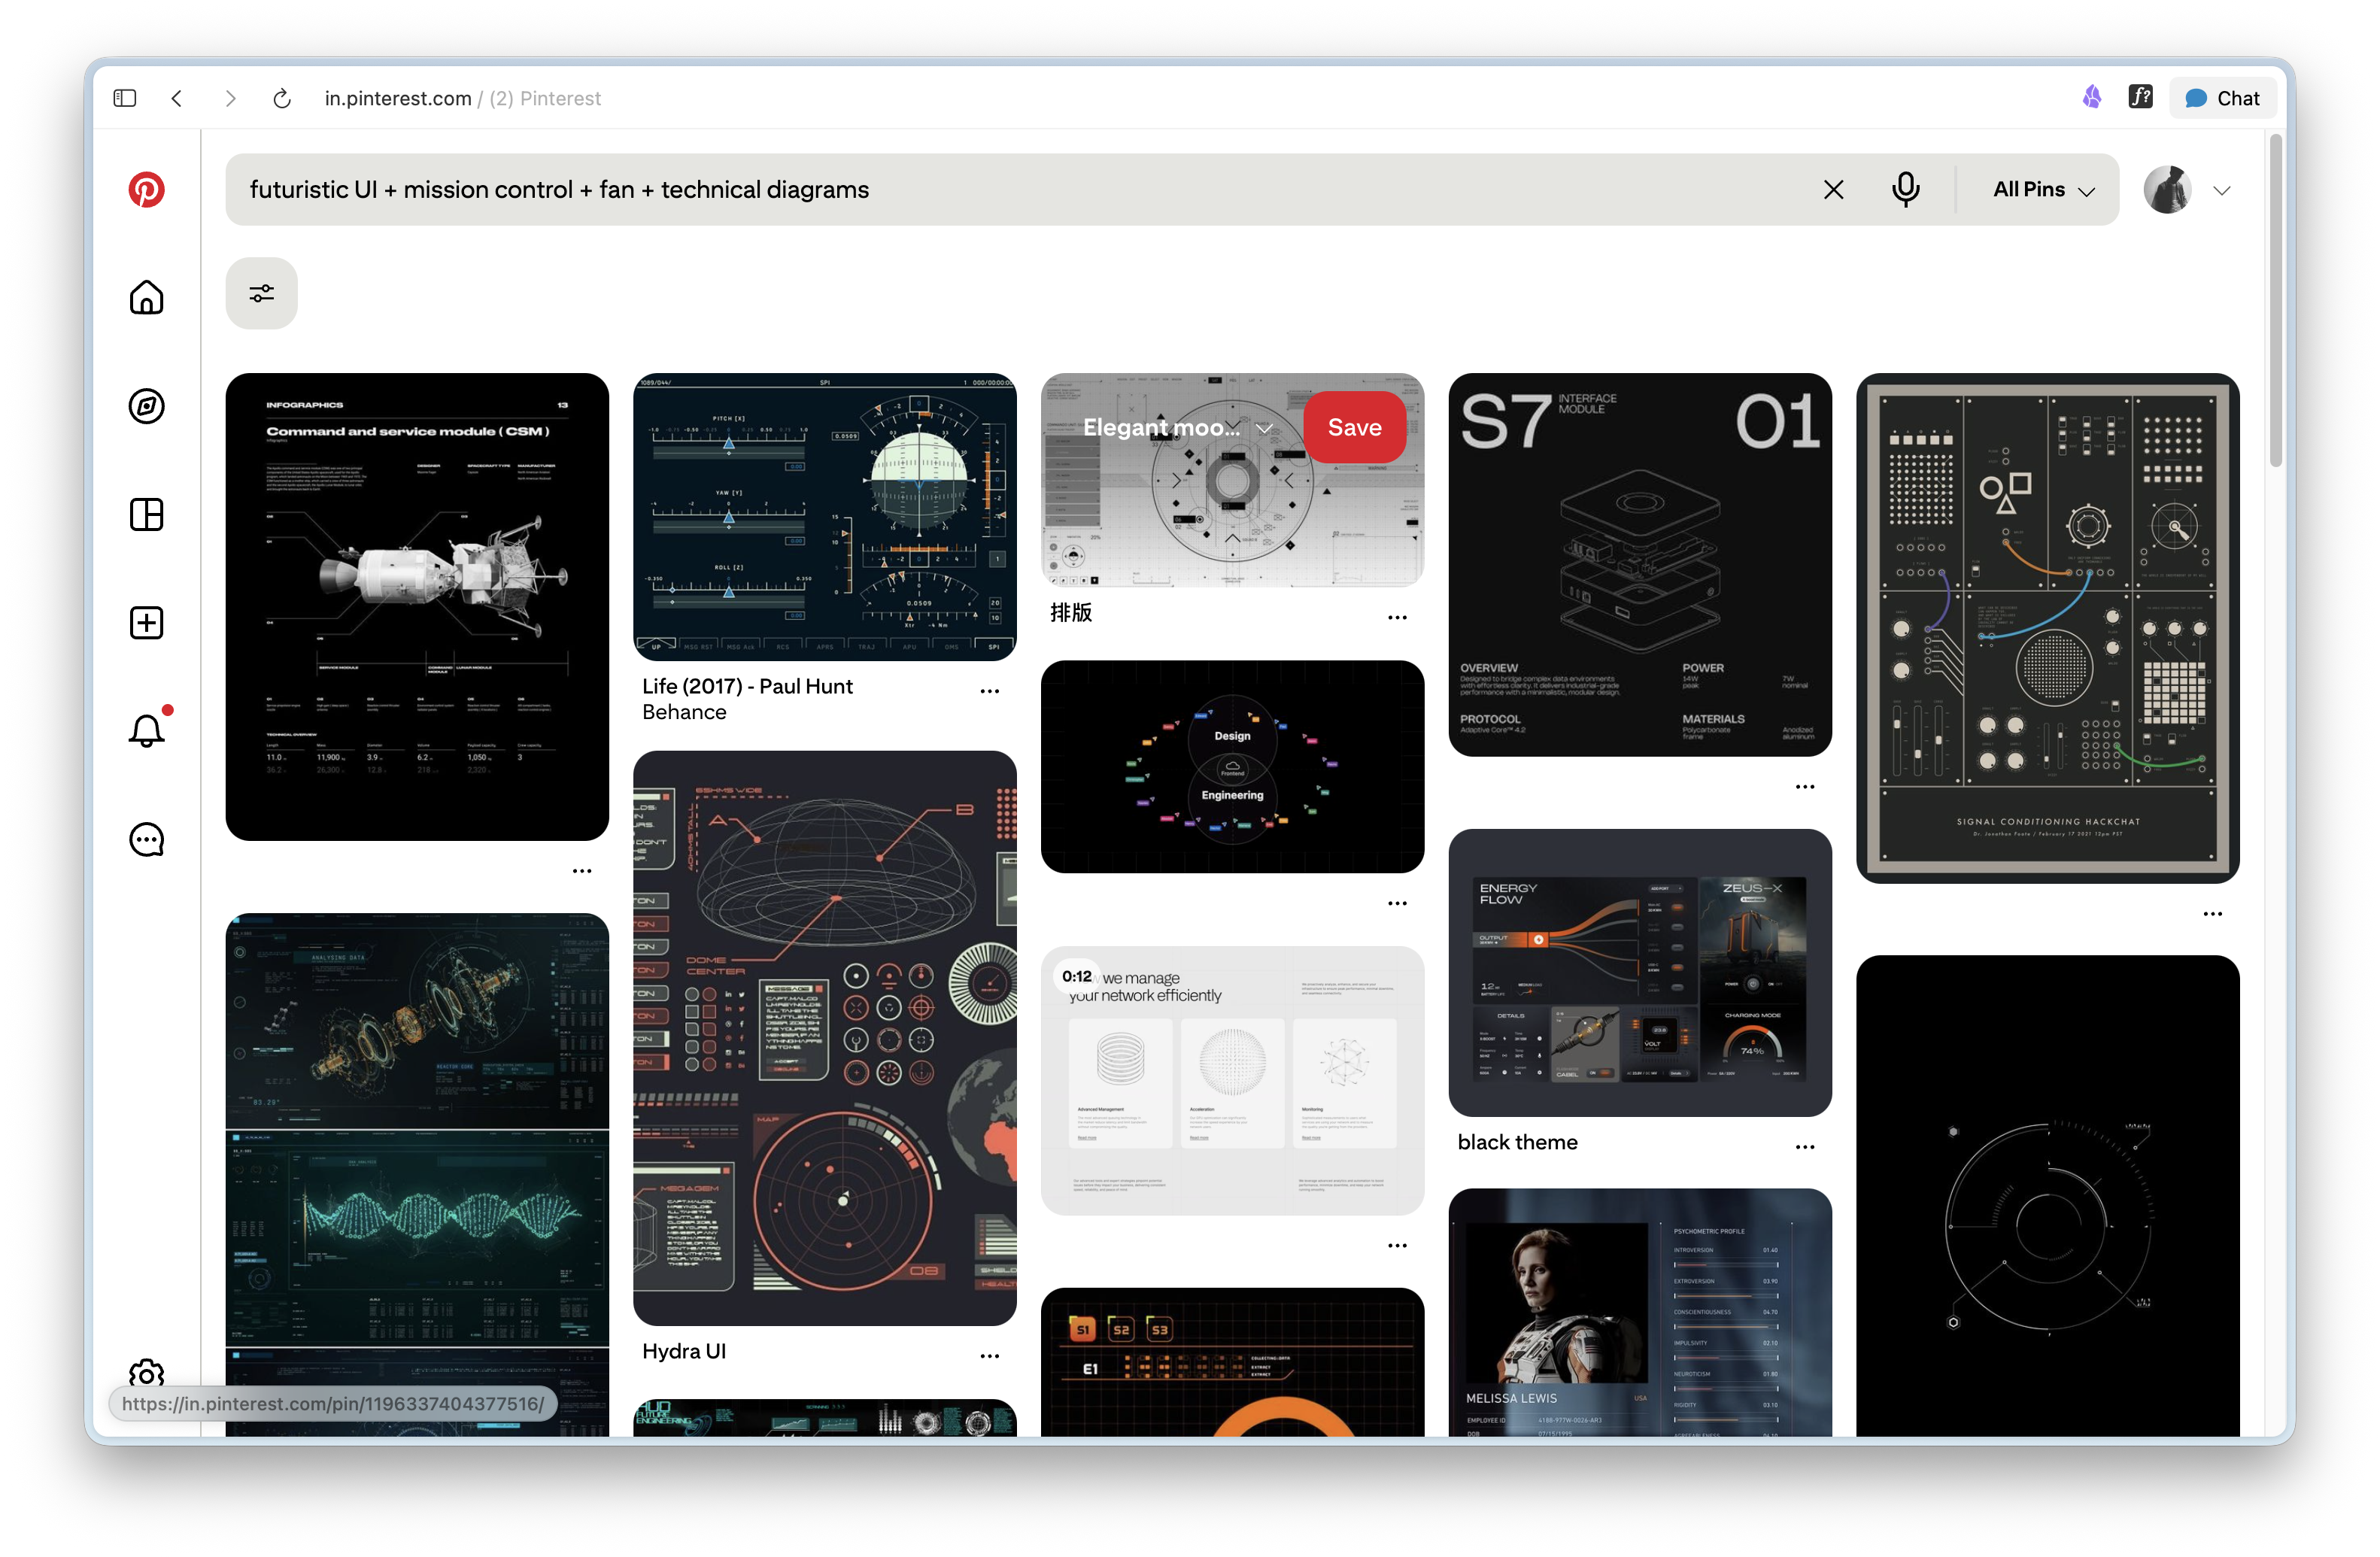Clear the search query with the X icon
Viewport: 2380px width, 1557px height.
[1833, 189]
